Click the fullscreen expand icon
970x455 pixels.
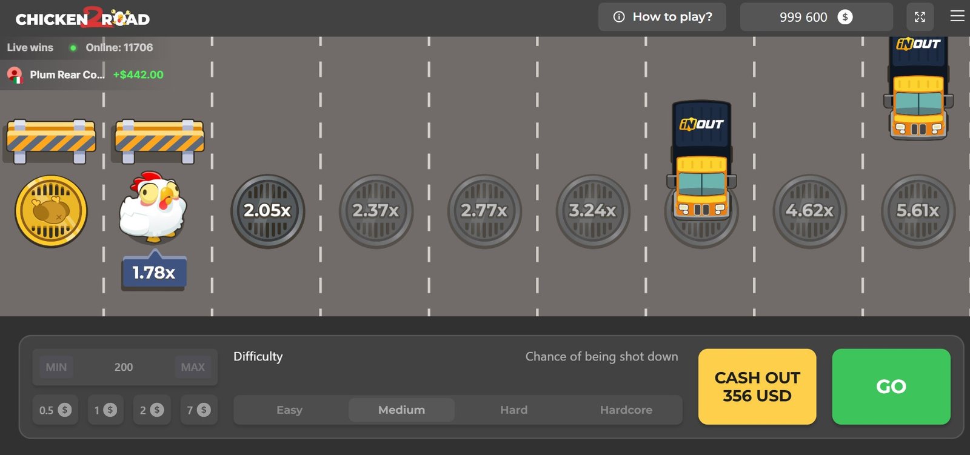(920, 17)
